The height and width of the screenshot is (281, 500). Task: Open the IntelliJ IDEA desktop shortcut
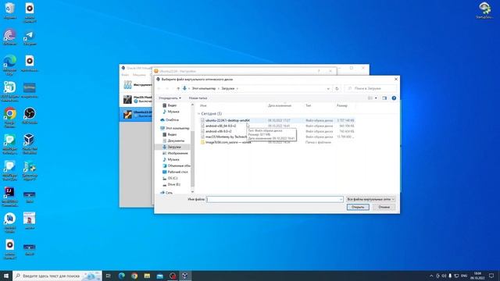pyautogui.click(x=10, y=196)
